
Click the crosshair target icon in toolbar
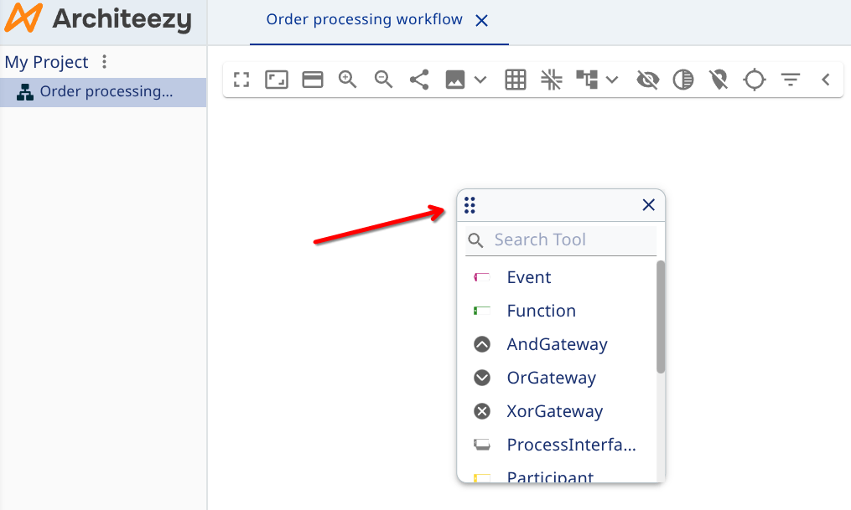pos(755,80)
